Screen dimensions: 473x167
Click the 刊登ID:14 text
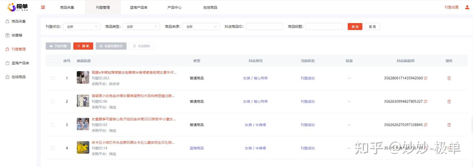99,148
